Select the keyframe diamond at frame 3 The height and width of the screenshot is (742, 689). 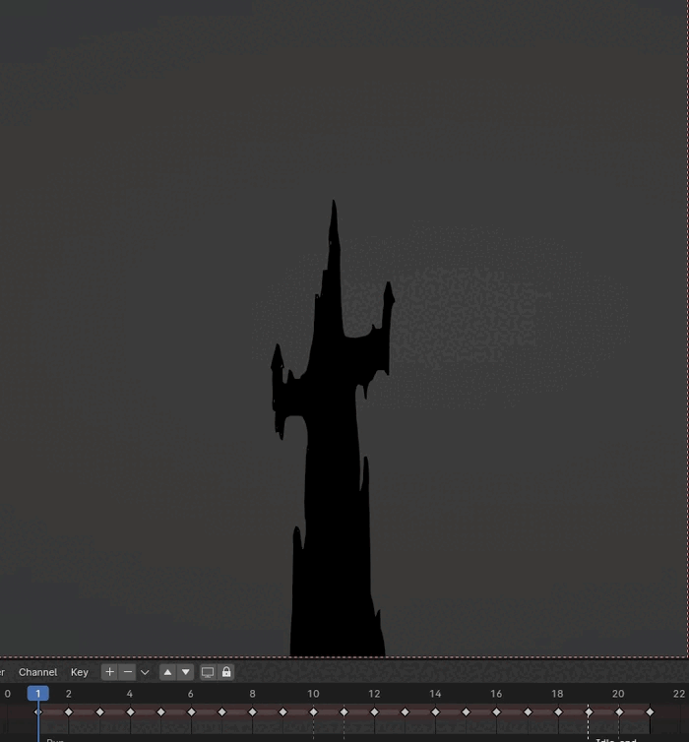99,711
